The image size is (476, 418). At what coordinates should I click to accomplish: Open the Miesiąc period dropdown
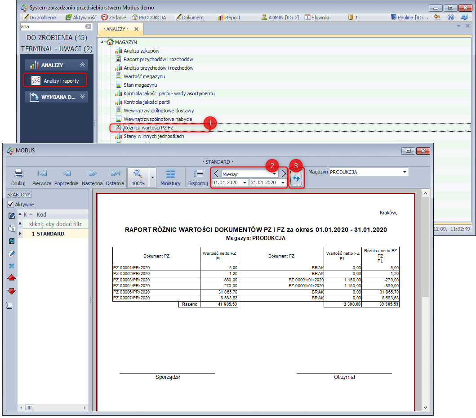pos(274,174)
